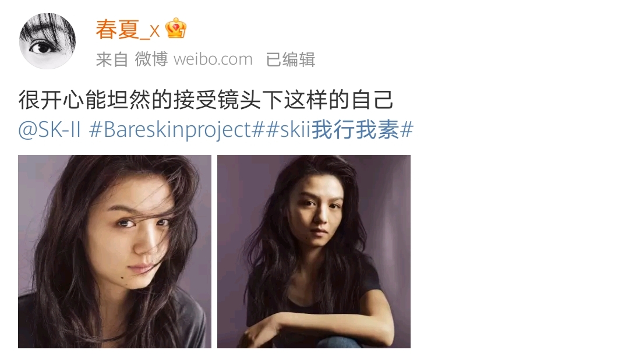This screenshot has height=357, width=629.
Task: Open username 春夏_X profile
Action: (x=128, y=29)
